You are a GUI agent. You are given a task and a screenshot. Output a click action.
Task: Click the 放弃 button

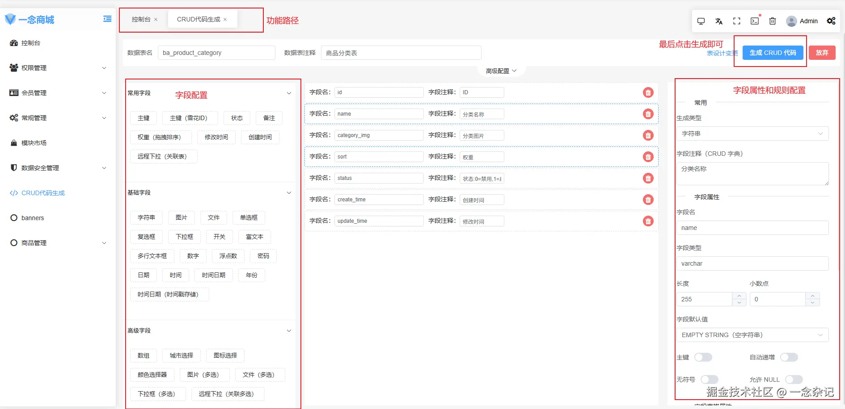tap(822, 53)
